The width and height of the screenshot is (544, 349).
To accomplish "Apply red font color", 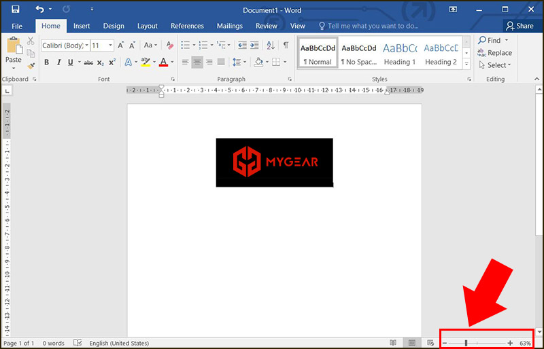I will click(x=163, y=62).
